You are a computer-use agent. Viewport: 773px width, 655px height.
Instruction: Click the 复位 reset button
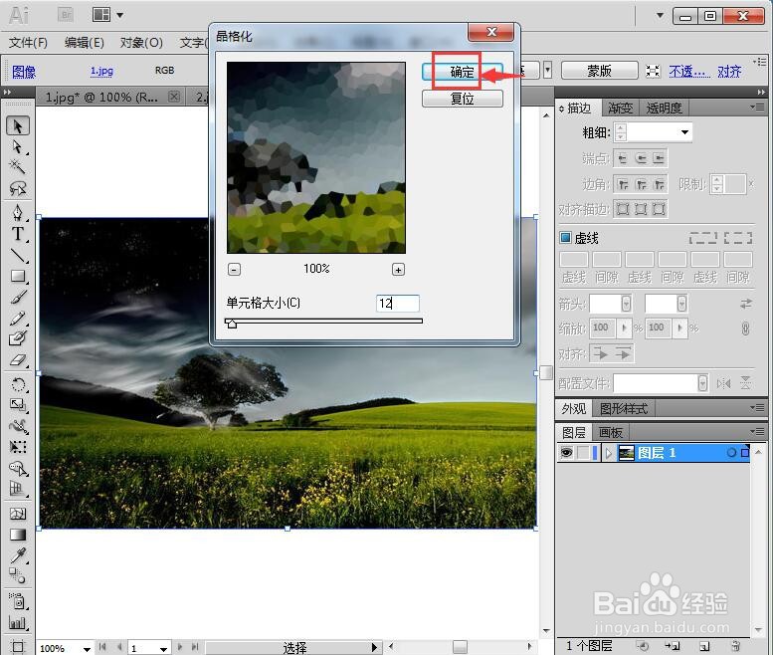click(462, 99)
